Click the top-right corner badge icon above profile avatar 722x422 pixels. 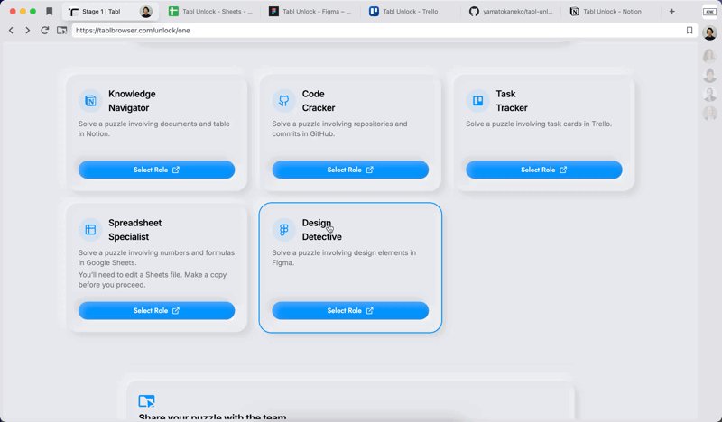click(x=709, y=12)
